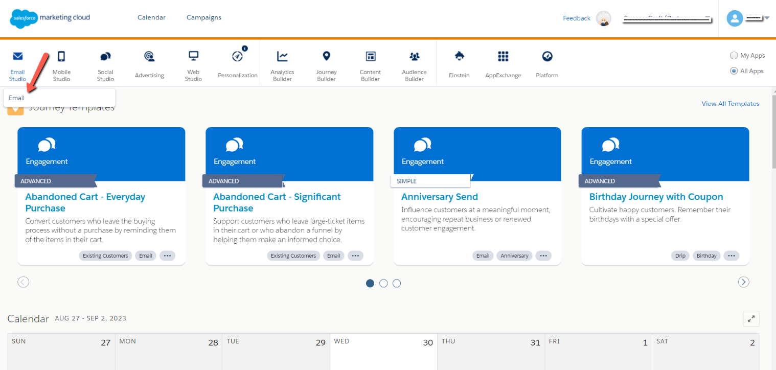
Task: Click the Feedback link
Action: coord(577,18)
